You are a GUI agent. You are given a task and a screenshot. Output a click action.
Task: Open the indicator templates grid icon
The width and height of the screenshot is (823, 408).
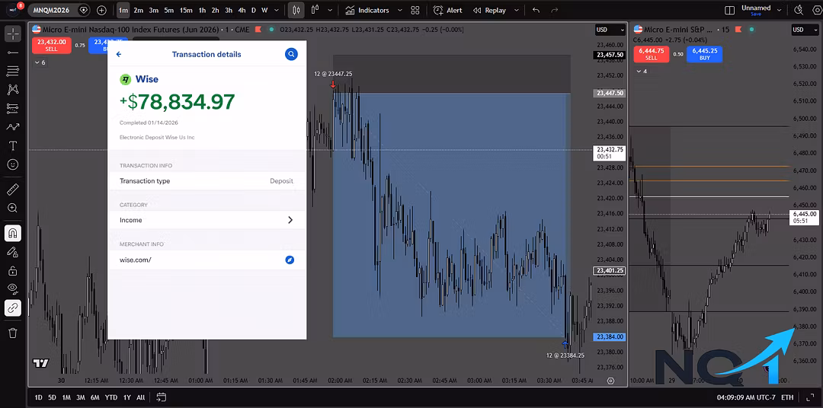tap(415, 10)
